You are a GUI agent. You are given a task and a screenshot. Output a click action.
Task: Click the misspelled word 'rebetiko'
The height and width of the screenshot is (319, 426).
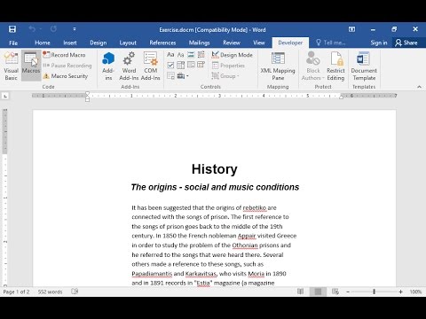(255, 207)
